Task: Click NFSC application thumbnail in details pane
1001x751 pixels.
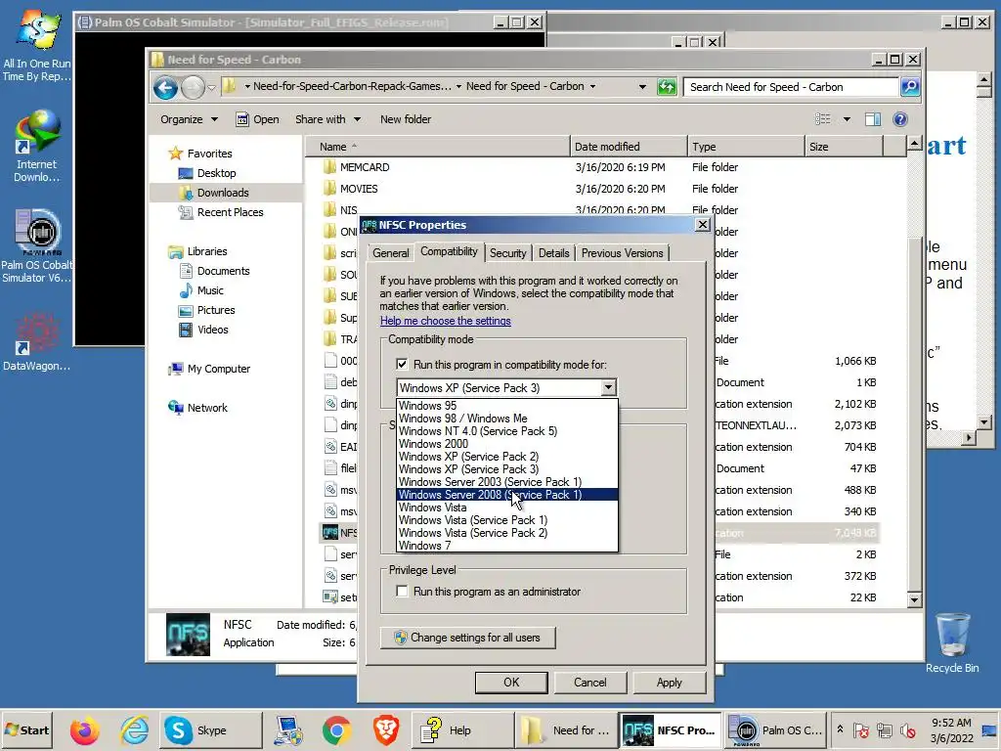Action: [188, 634]
